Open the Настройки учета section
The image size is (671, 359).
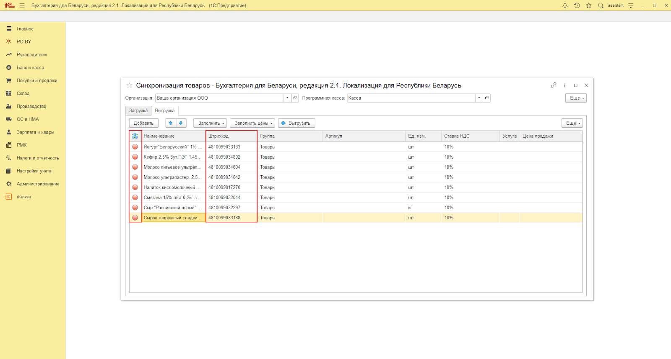coord(34,171)
